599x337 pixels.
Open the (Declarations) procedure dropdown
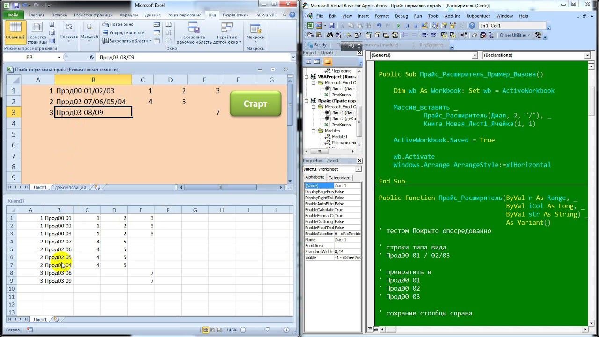pos(587,55)
